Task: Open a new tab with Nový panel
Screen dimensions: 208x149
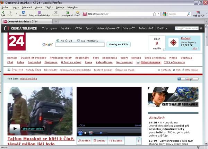Action: 67,12
